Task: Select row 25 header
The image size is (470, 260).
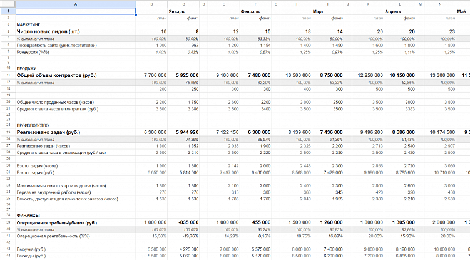Action: 8,132
